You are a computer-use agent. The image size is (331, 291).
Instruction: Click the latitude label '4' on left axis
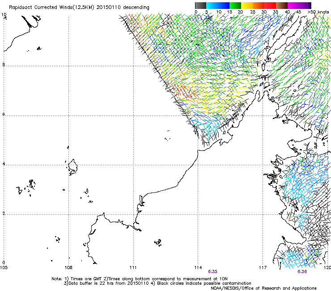tap(4, 164)
